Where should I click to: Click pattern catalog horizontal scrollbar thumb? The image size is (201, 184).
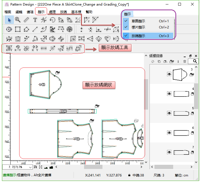(x=164, y=167)
